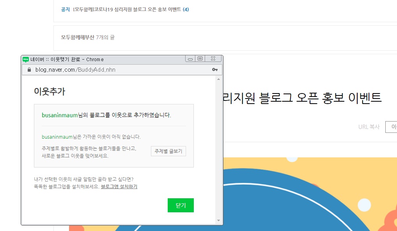Click the 주제별 글보기 button
397x231 pixels.
(168, 151)
